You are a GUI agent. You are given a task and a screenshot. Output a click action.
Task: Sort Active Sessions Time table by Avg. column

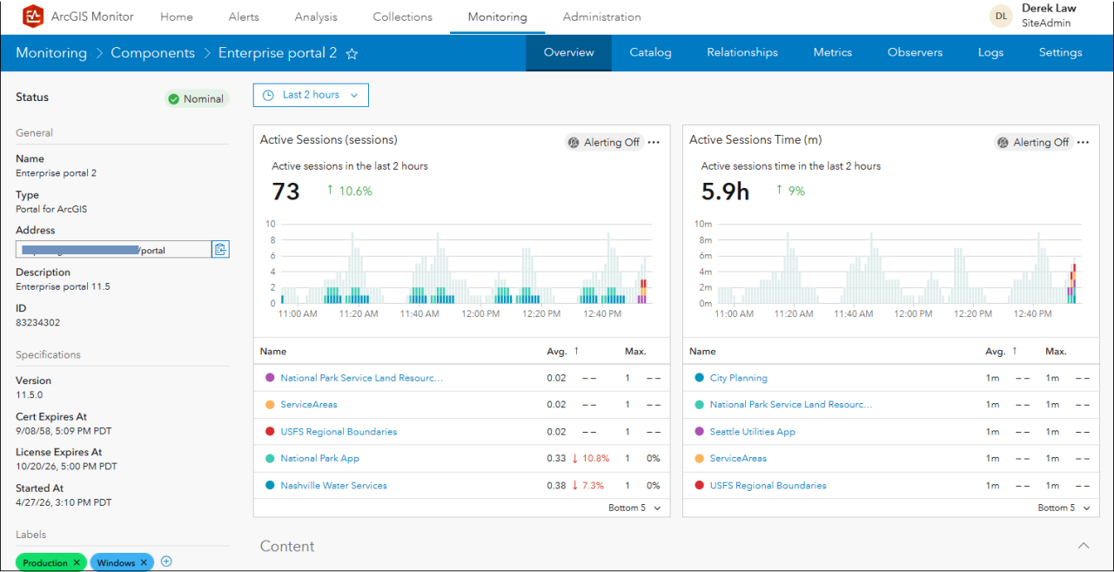pyautogui.click(x=1001, y=352)
